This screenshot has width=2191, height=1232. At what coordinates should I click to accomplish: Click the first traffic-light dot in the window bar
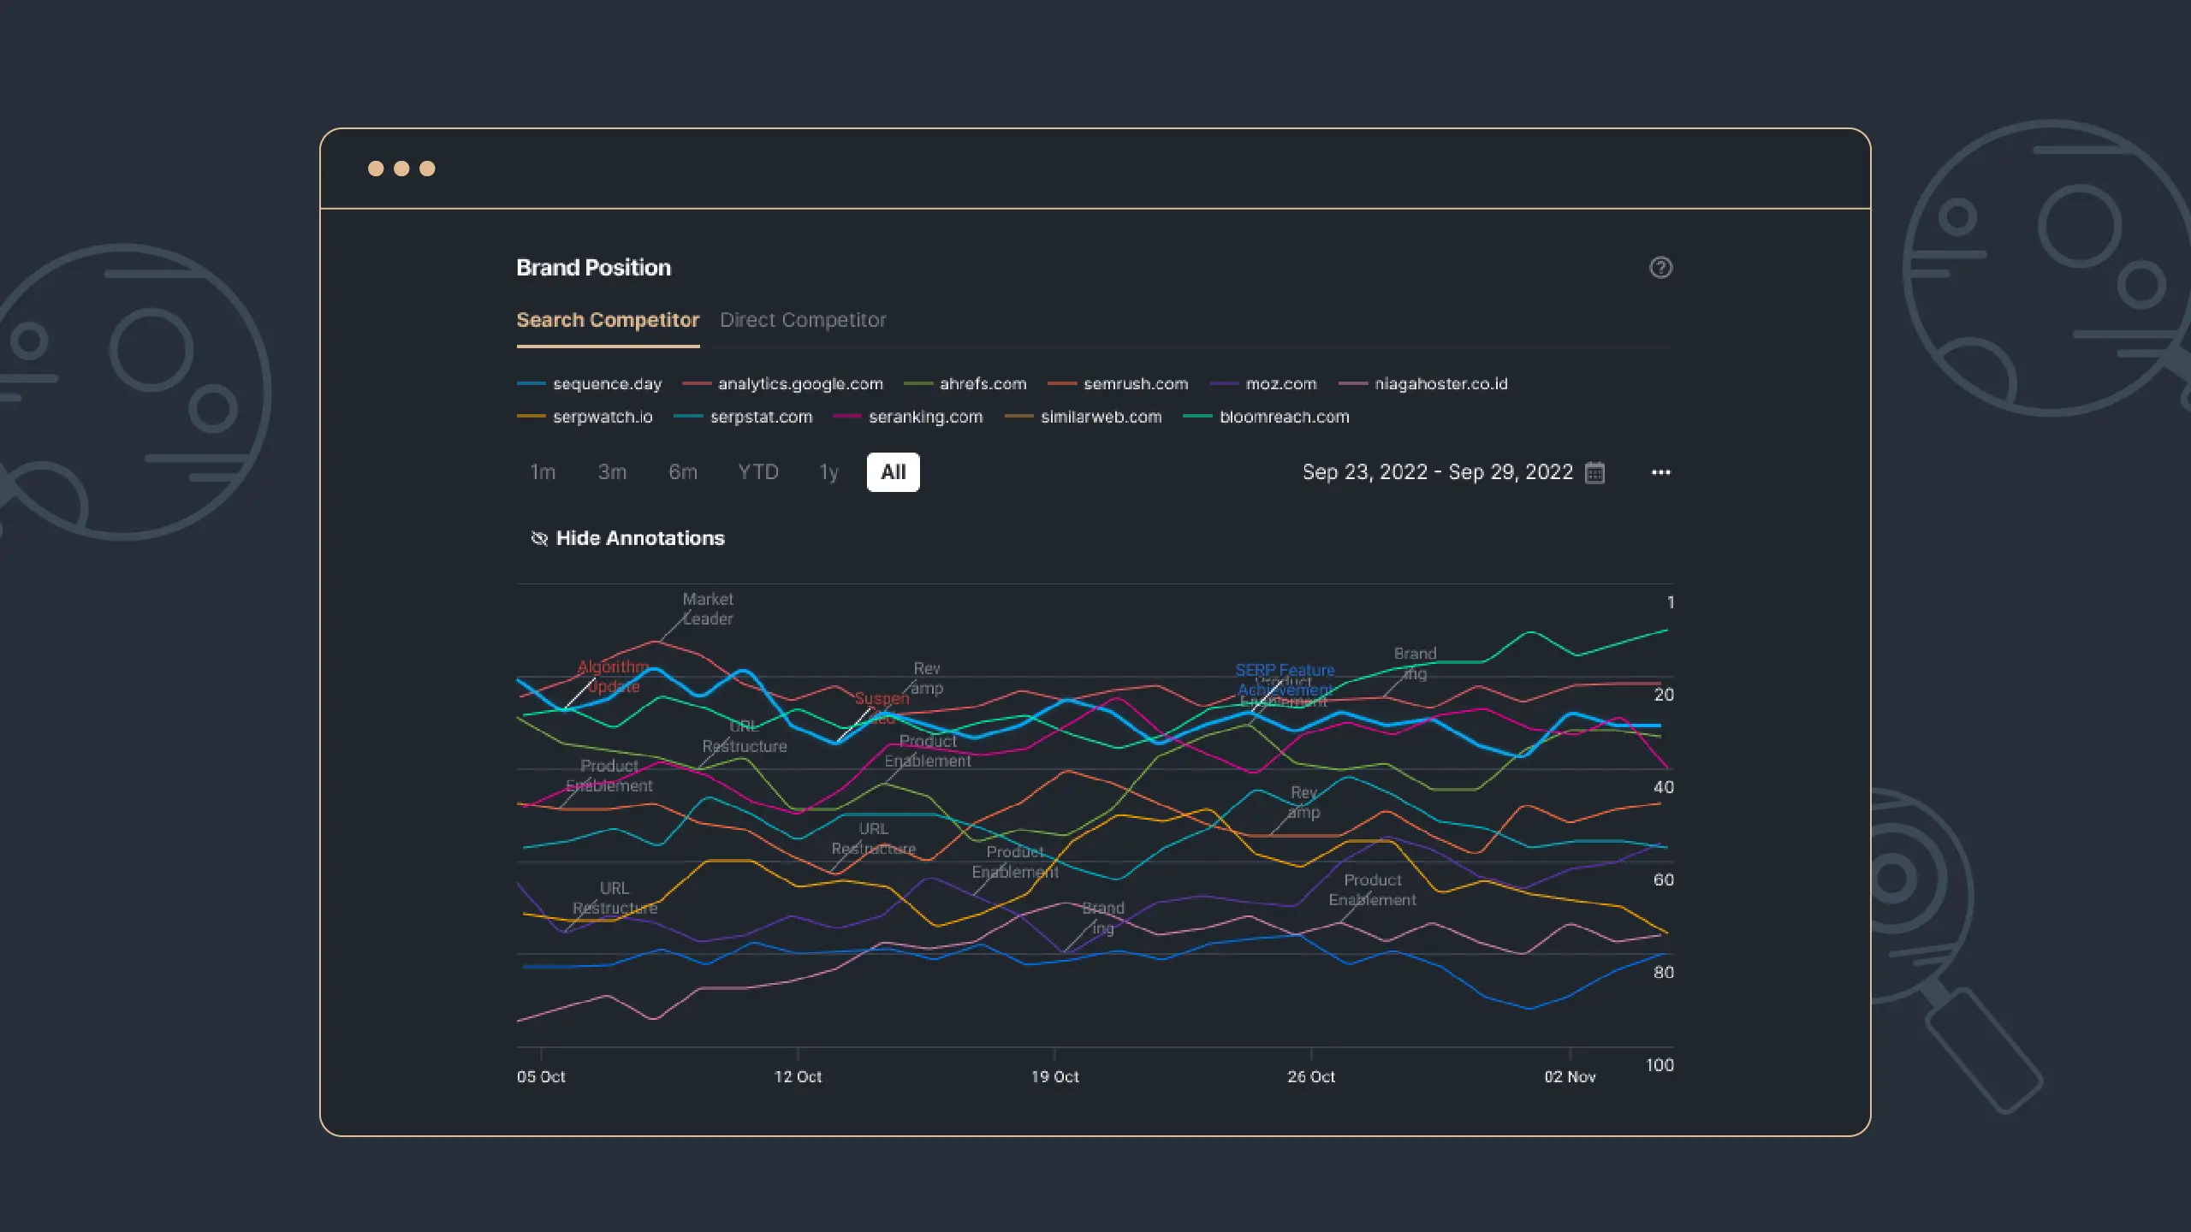point(374,169)
